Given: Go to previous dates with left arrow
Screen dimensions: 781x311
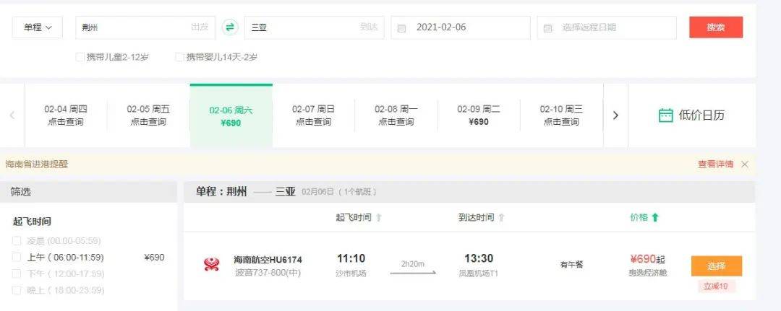Looking at the screenshot, I should click(12, 115).
